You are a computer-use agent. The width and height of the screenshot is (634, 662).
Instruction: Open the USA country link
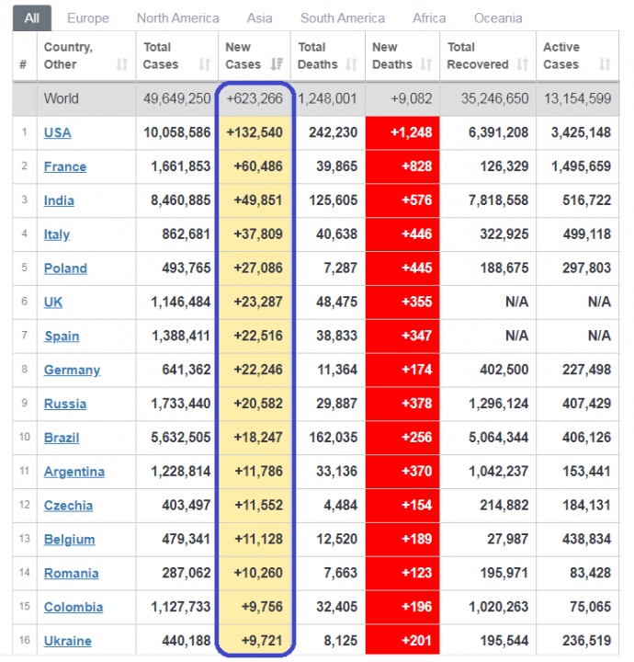coord(57,132)
